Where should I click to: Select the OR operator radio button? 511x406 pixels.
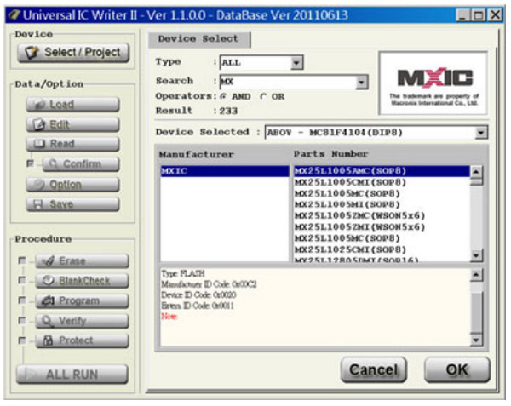click(x=263, y=97)
